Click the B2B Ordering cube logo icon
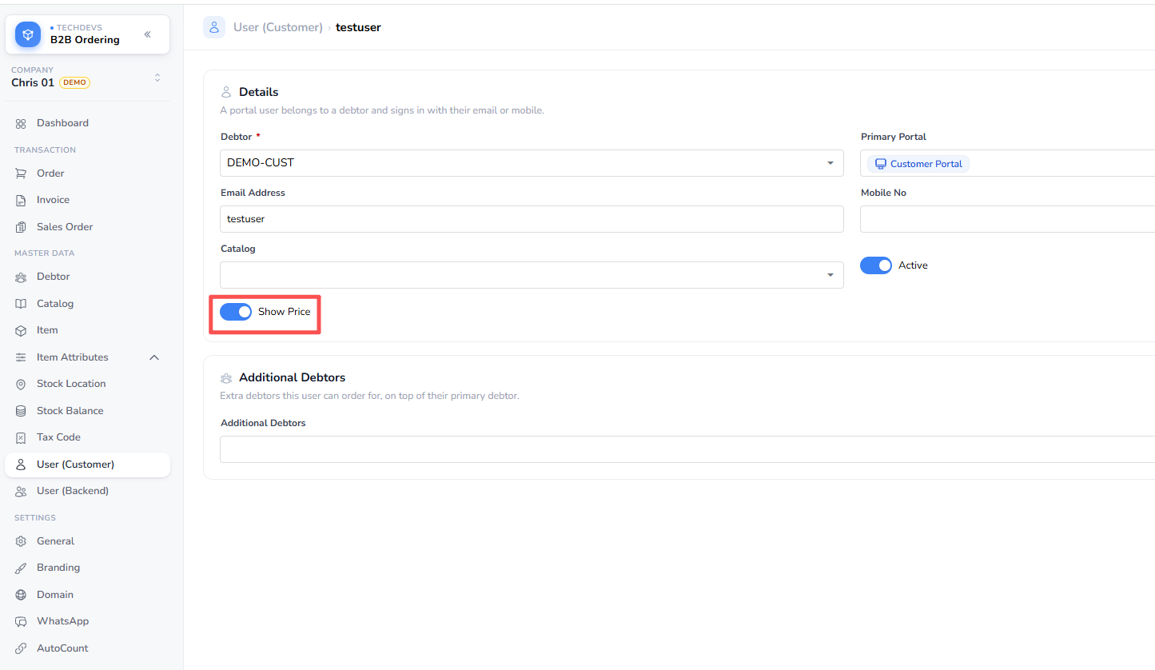 coord(28,34)
